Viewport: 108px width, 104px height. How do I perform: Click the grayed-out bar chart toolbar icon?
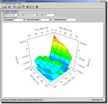pos(20,7)
